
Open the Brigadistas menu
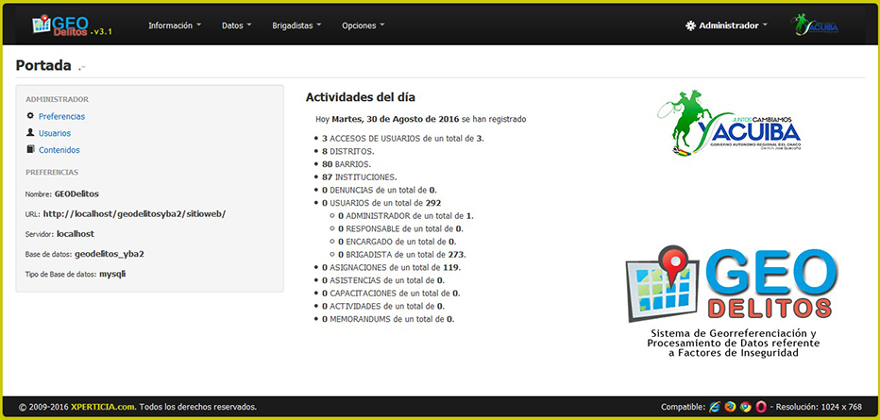point(296,25)
